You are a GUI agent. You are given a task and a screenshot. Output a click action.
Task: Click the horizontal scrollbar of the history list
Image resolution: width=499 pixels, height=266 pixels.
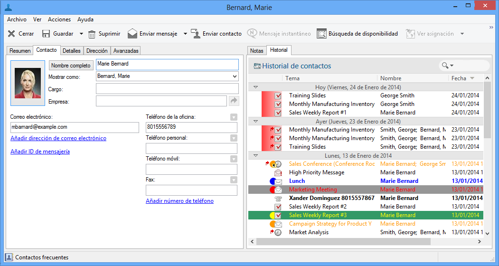343,241
